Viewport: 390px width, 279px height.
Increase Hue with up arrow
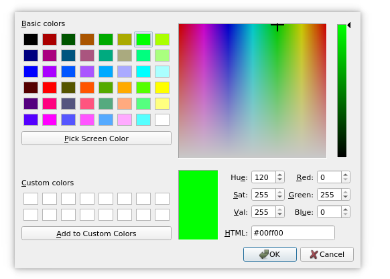point(280,175)
